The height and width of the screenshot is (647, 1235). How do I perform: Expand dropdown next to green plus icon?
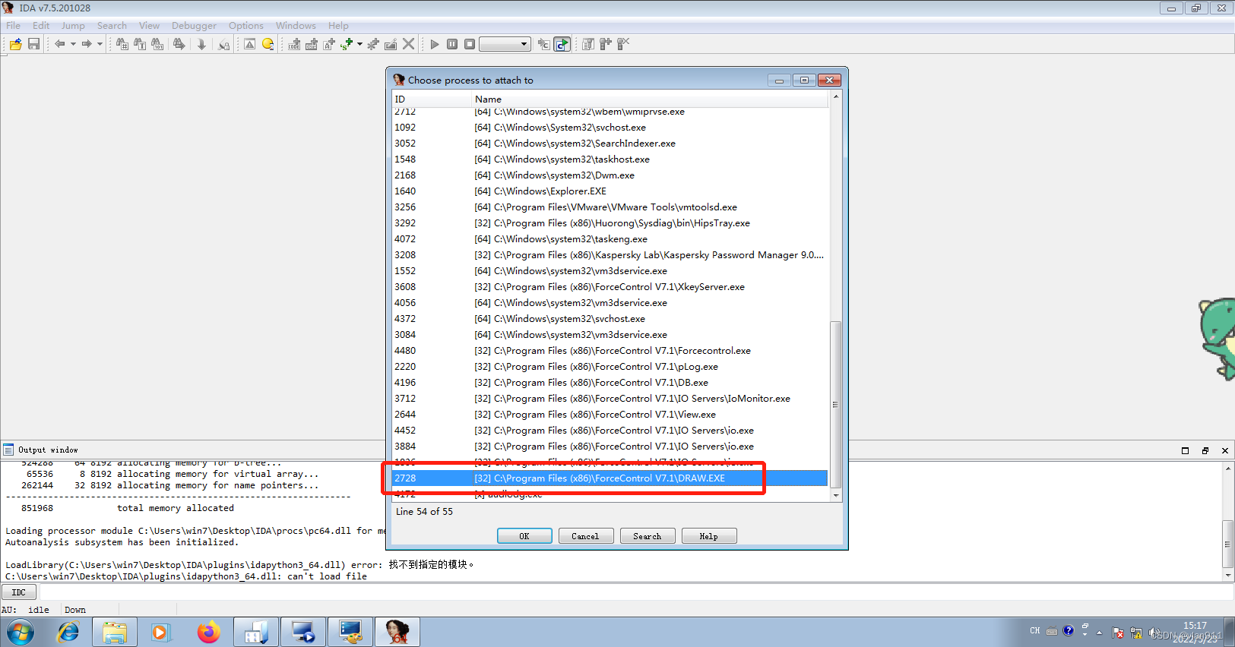tap(359, 44)
